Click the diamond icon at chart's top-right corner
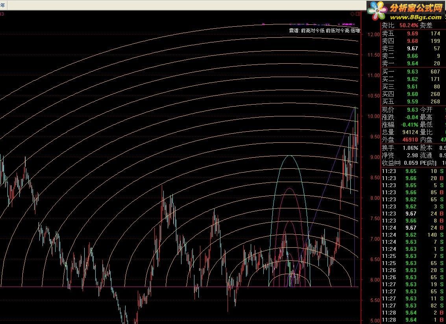The height and width of the screenshot is (324, 446). (x=353, y=14)
